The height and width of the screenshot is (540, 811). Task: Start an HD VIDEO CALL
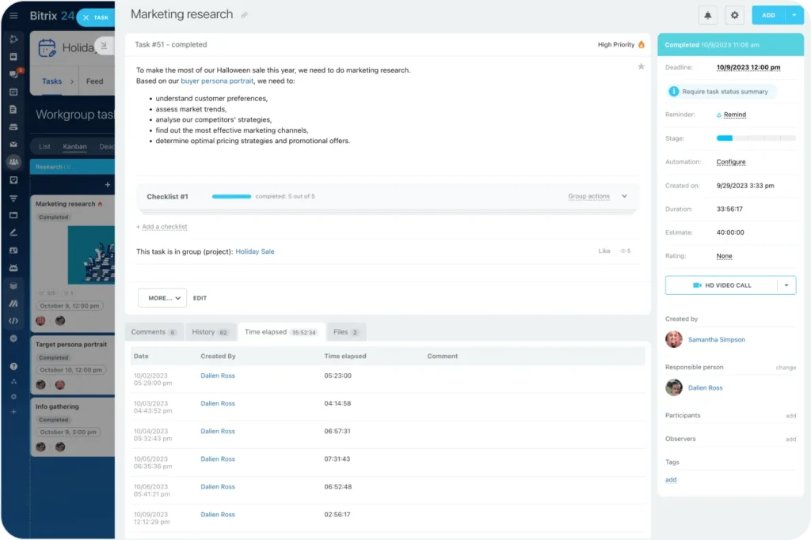(721, 285)
